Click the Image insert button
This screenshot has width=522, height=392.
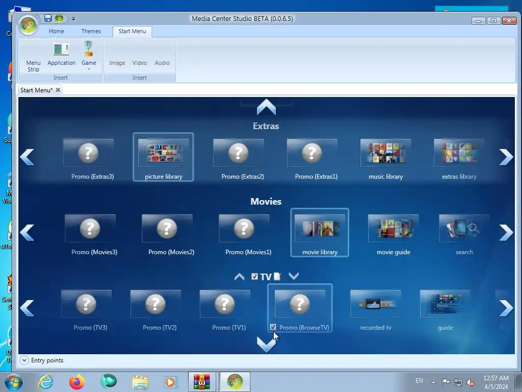point(117,63)
